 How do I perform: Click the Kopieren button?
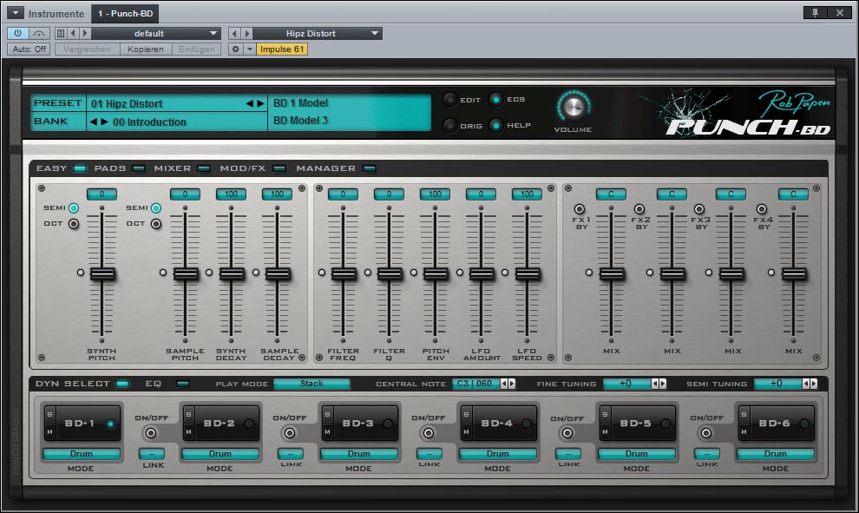pos(145,49)
